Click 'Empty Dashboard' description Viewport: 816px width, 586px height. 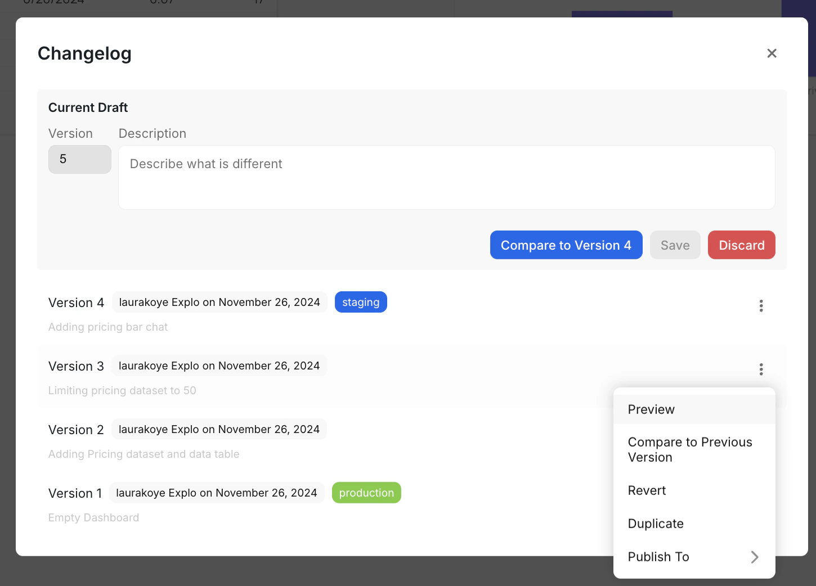pyautogui.click(x=93, y=518)
